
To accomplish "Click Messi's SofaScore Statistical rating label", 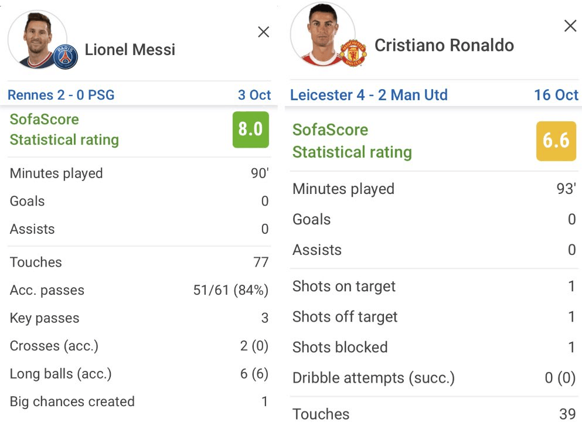I will point(64,129).
